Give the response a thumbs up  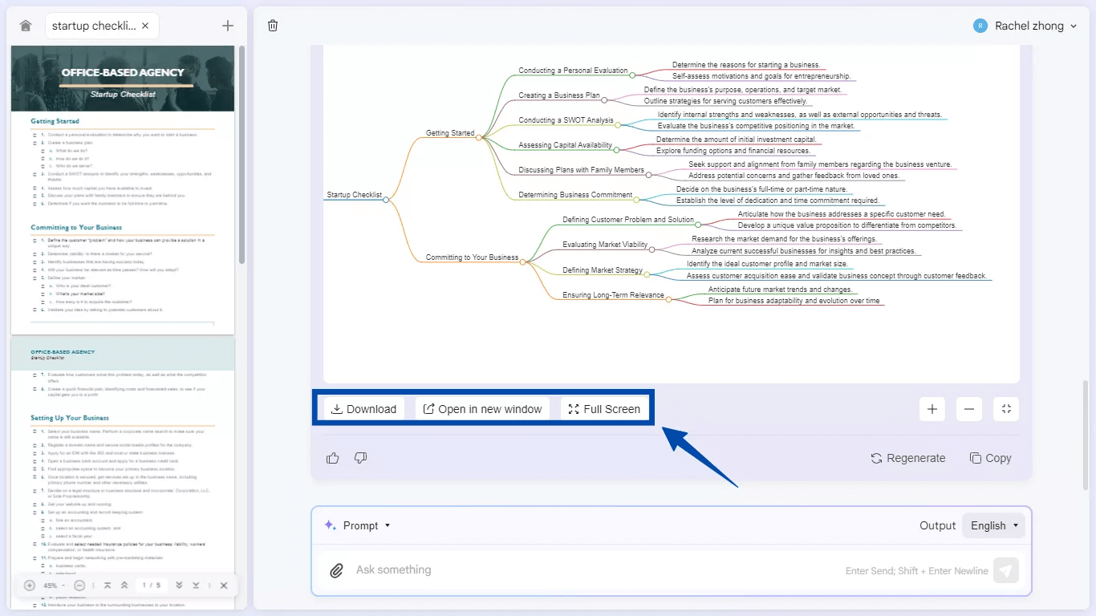(x=332, y=457)
